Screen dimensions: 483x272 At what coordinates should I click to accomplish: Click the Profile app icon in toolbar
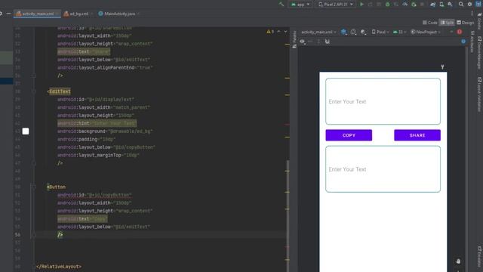(405, 5)
